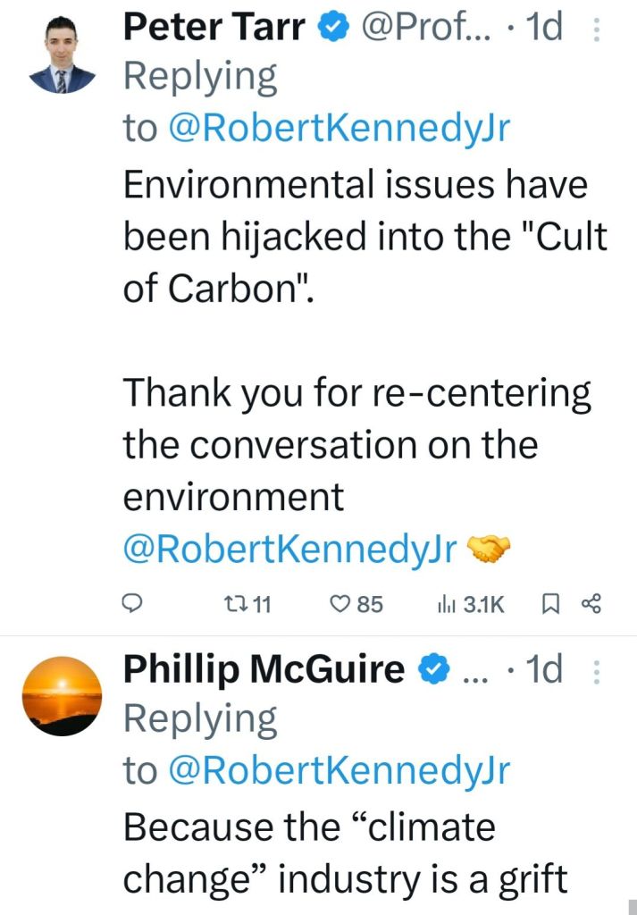Open Phillip McGuire's sunset avatar
The image size is (637, 915).
[x=61, y=695]
